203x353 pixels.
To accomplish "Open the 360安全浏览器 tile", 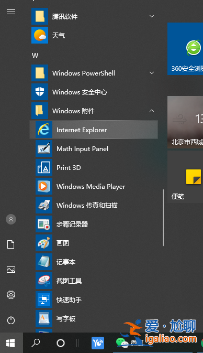I will (x=185, y=49).
